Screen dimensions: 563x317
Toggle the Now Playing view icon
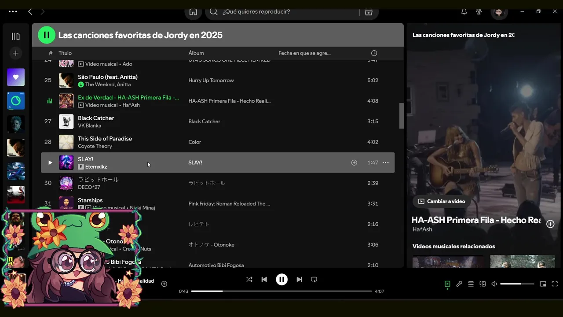(447, 284)
